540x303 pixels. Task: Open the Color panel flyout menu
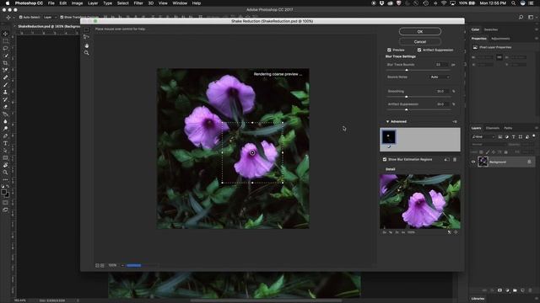pyautogui.click(x=537, y=29)
